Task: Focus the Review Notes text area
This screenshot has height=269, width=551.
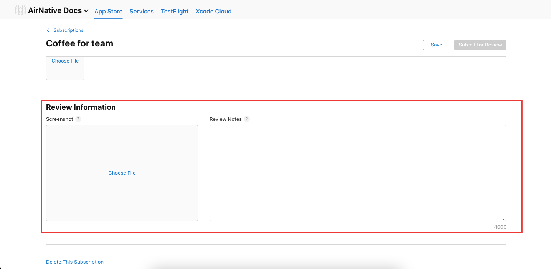Action: 358,173
